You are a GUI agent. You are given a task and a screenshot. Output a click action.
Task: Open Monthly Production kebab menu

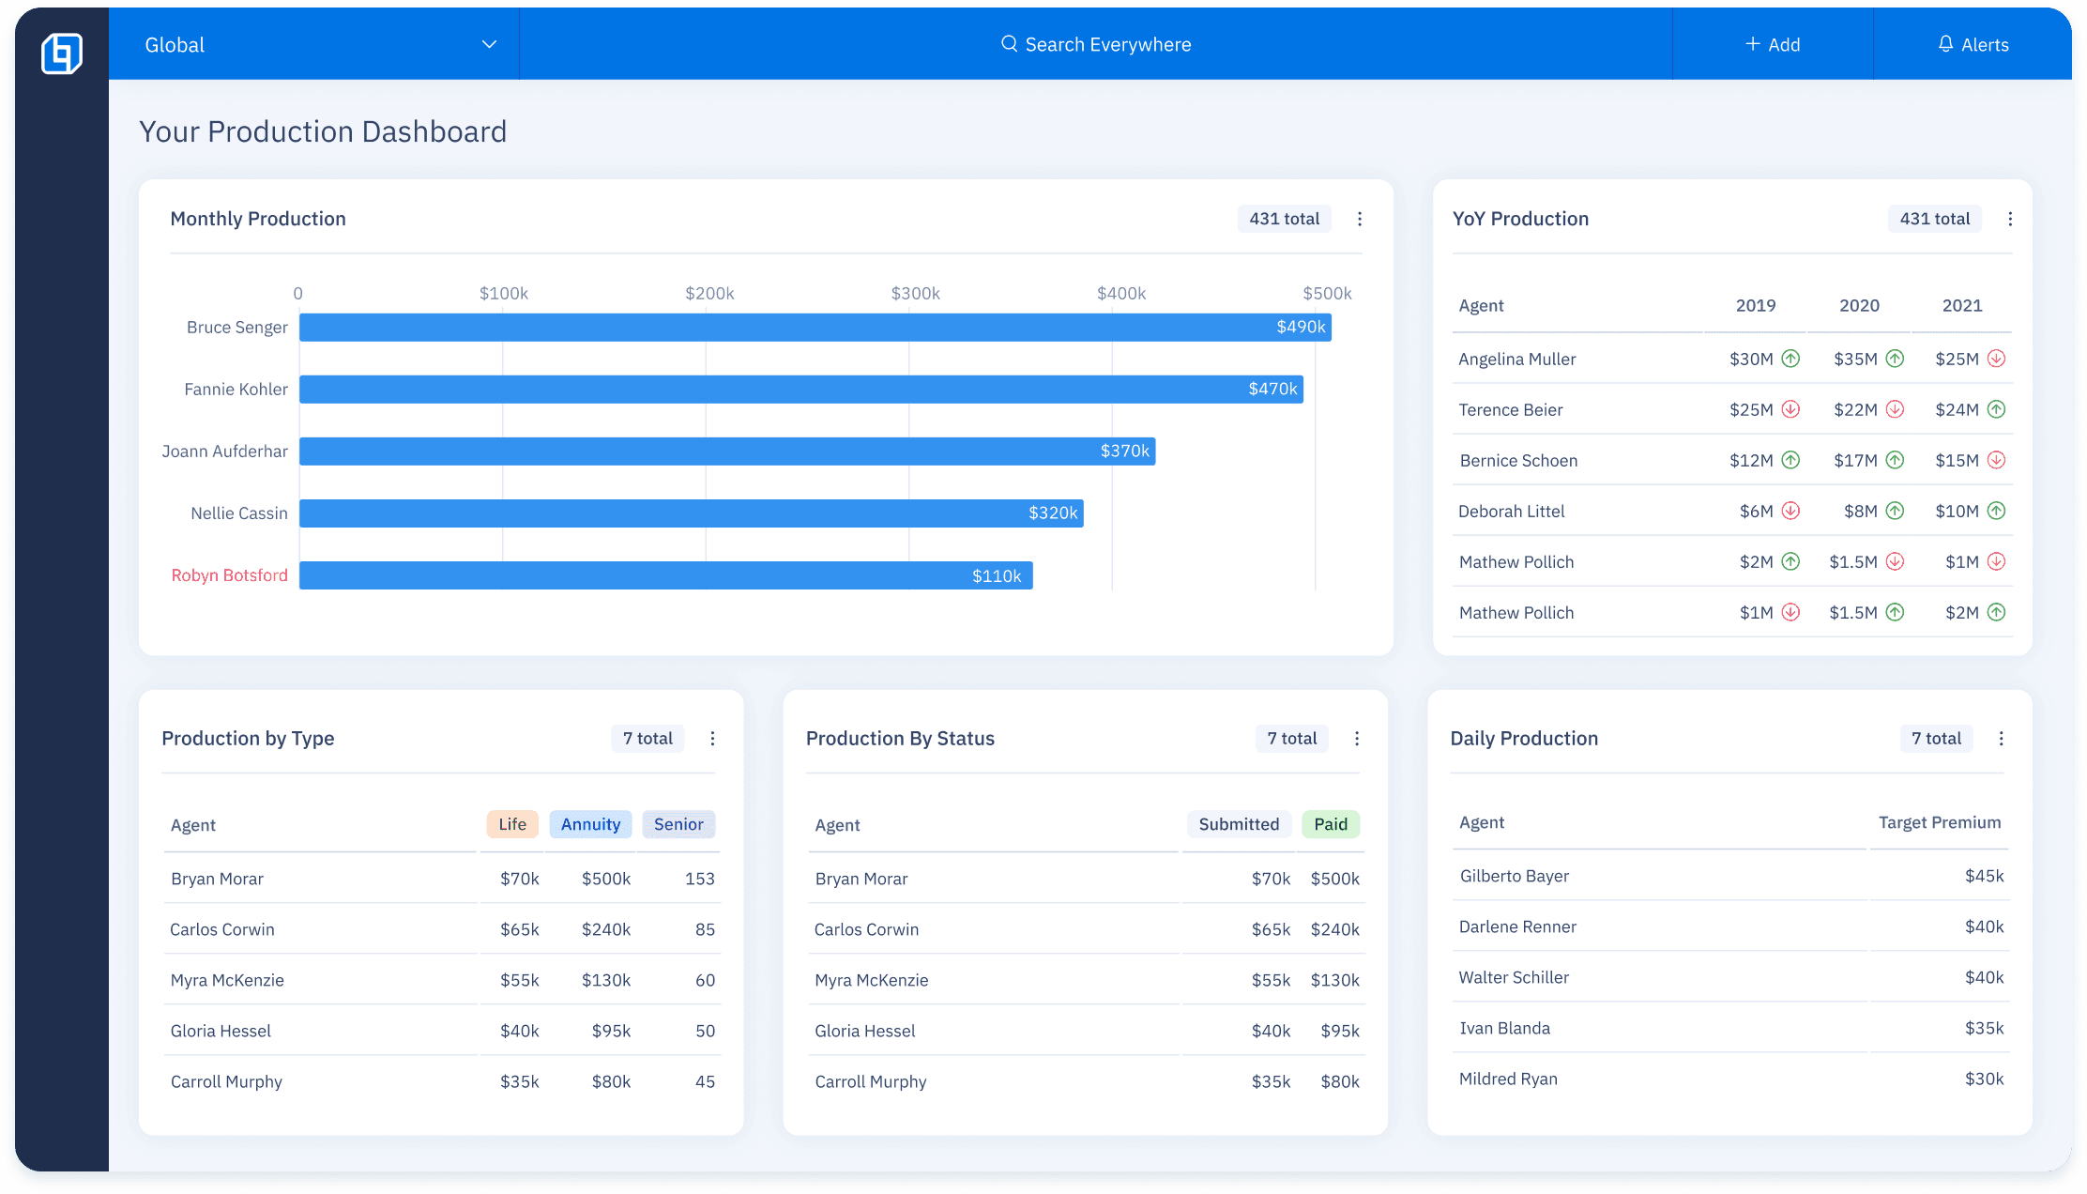coord(1360,219)
